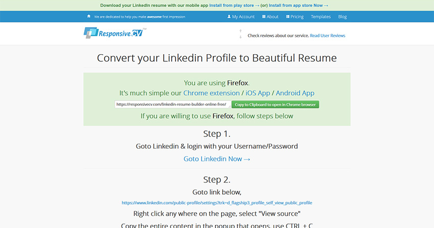Click the ResponsiveCV logo
The width and height of the screenshot is (434, 228).
tap(115, 33)
